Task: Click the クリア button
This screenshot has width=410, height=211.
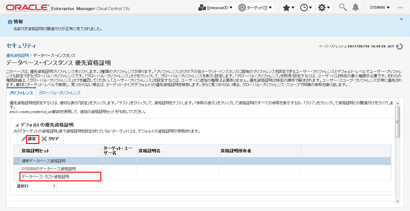Action: pos(50,139)
